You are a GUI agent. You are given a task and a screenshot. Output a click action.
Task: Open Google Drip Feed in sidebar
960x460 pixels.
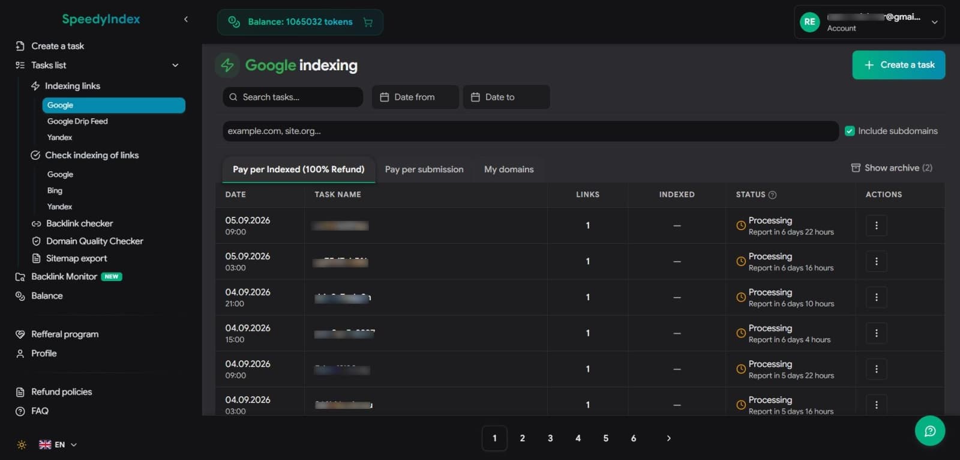coord(77,121)
